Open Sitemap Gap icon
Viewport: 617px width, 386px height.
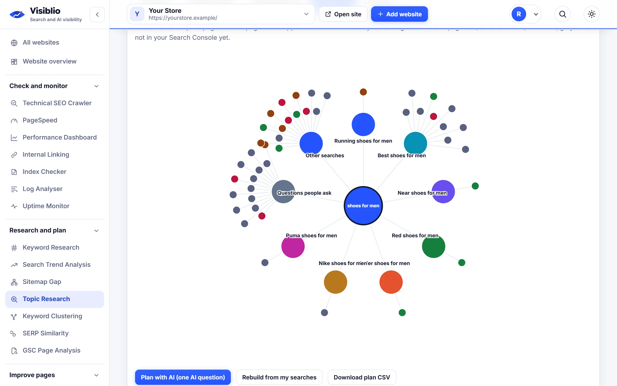(x=14, y=282)
